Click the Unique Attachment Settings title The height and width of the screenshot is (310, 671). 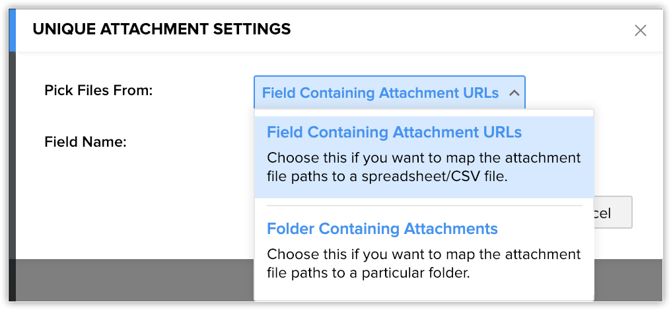[162, 29]
